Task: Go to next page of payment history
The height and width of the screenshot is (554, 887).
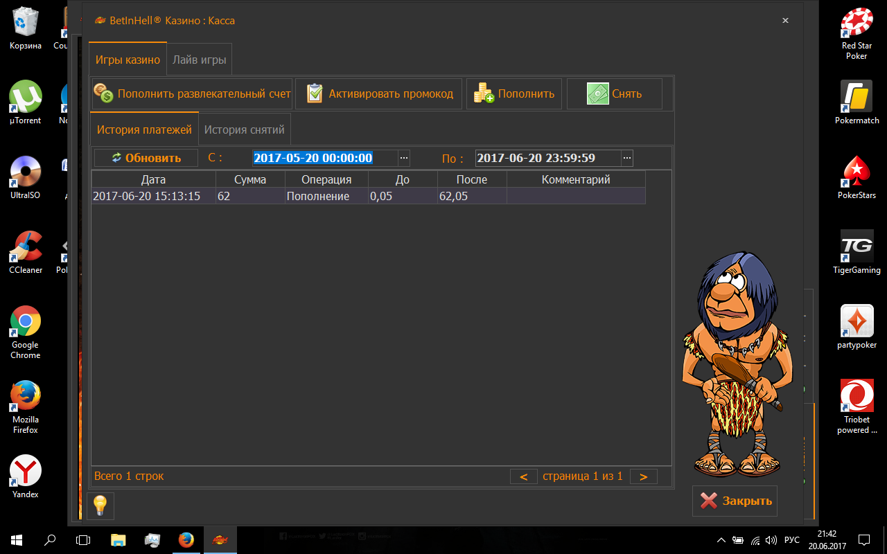Action: pos(643,476)
